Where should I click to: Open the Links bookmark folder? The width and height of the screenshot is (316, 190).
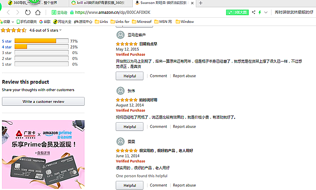[101, 22]
